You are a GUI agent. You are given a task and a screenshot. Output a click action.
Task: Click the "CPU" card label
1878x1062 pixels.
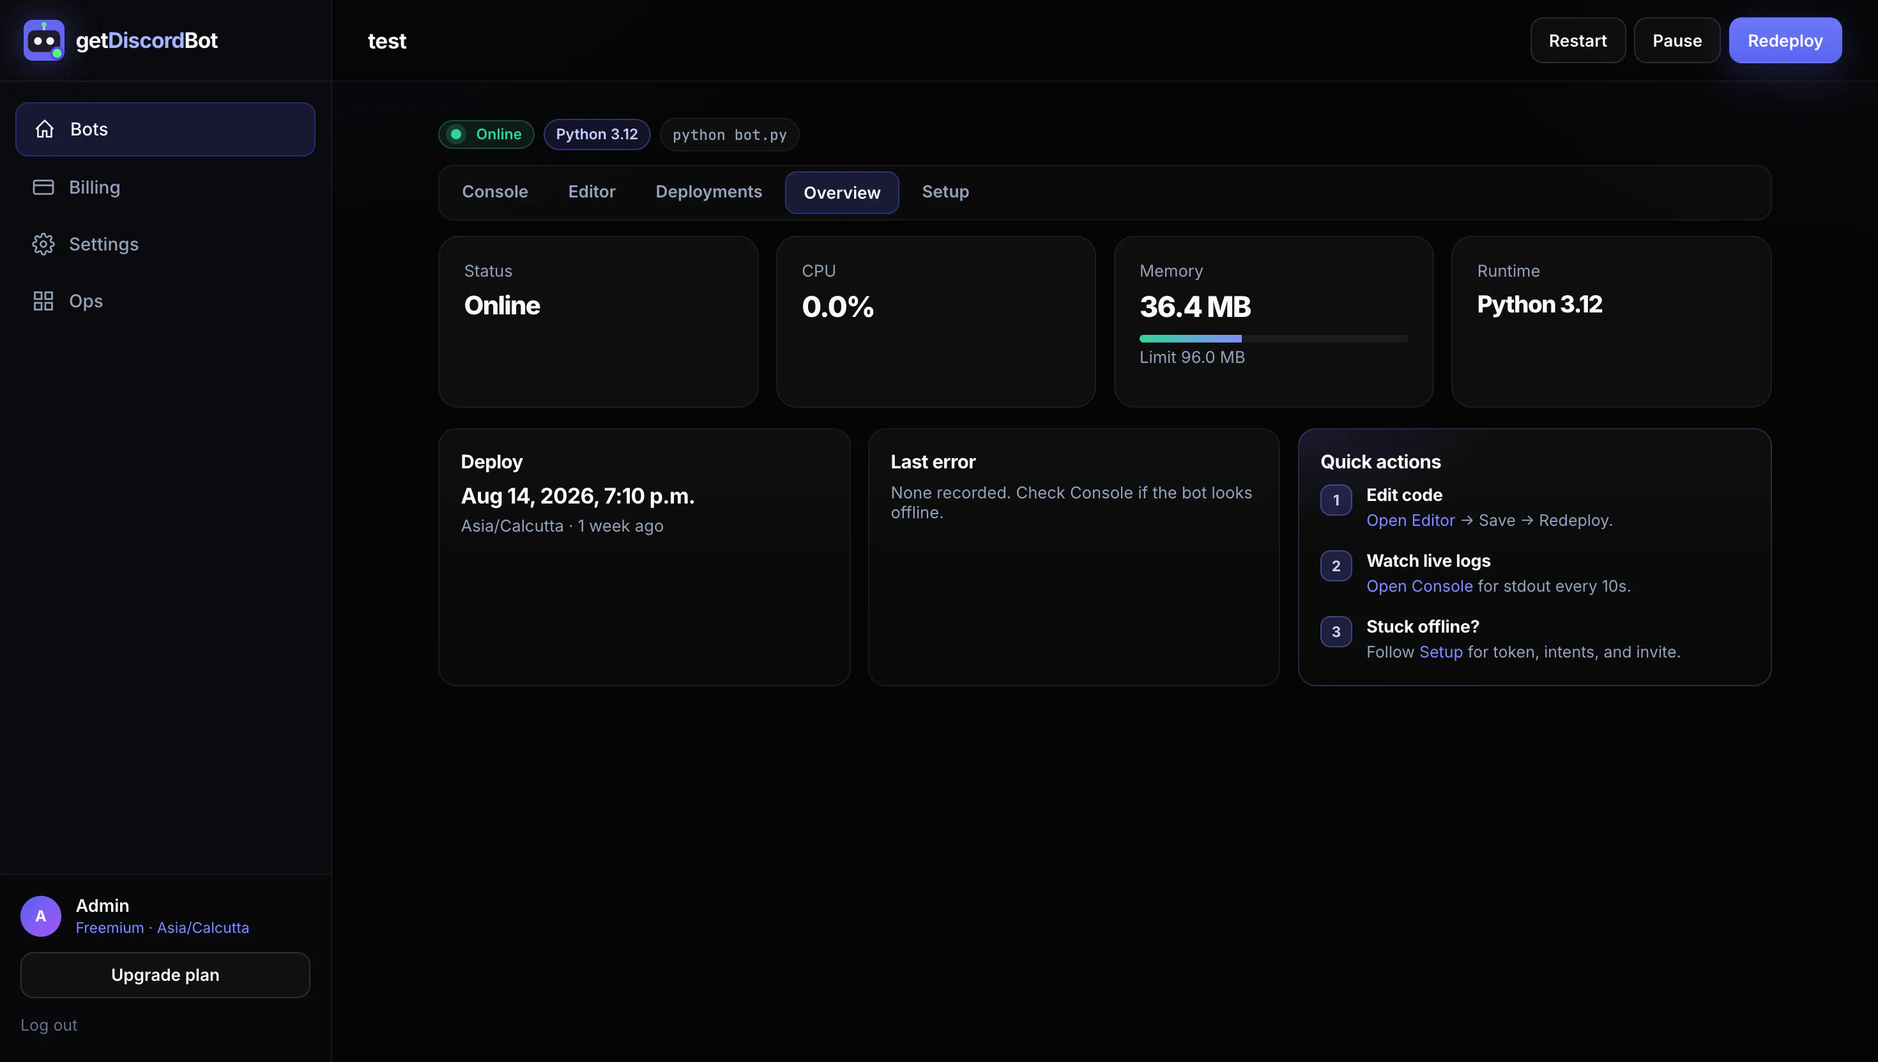819,270
